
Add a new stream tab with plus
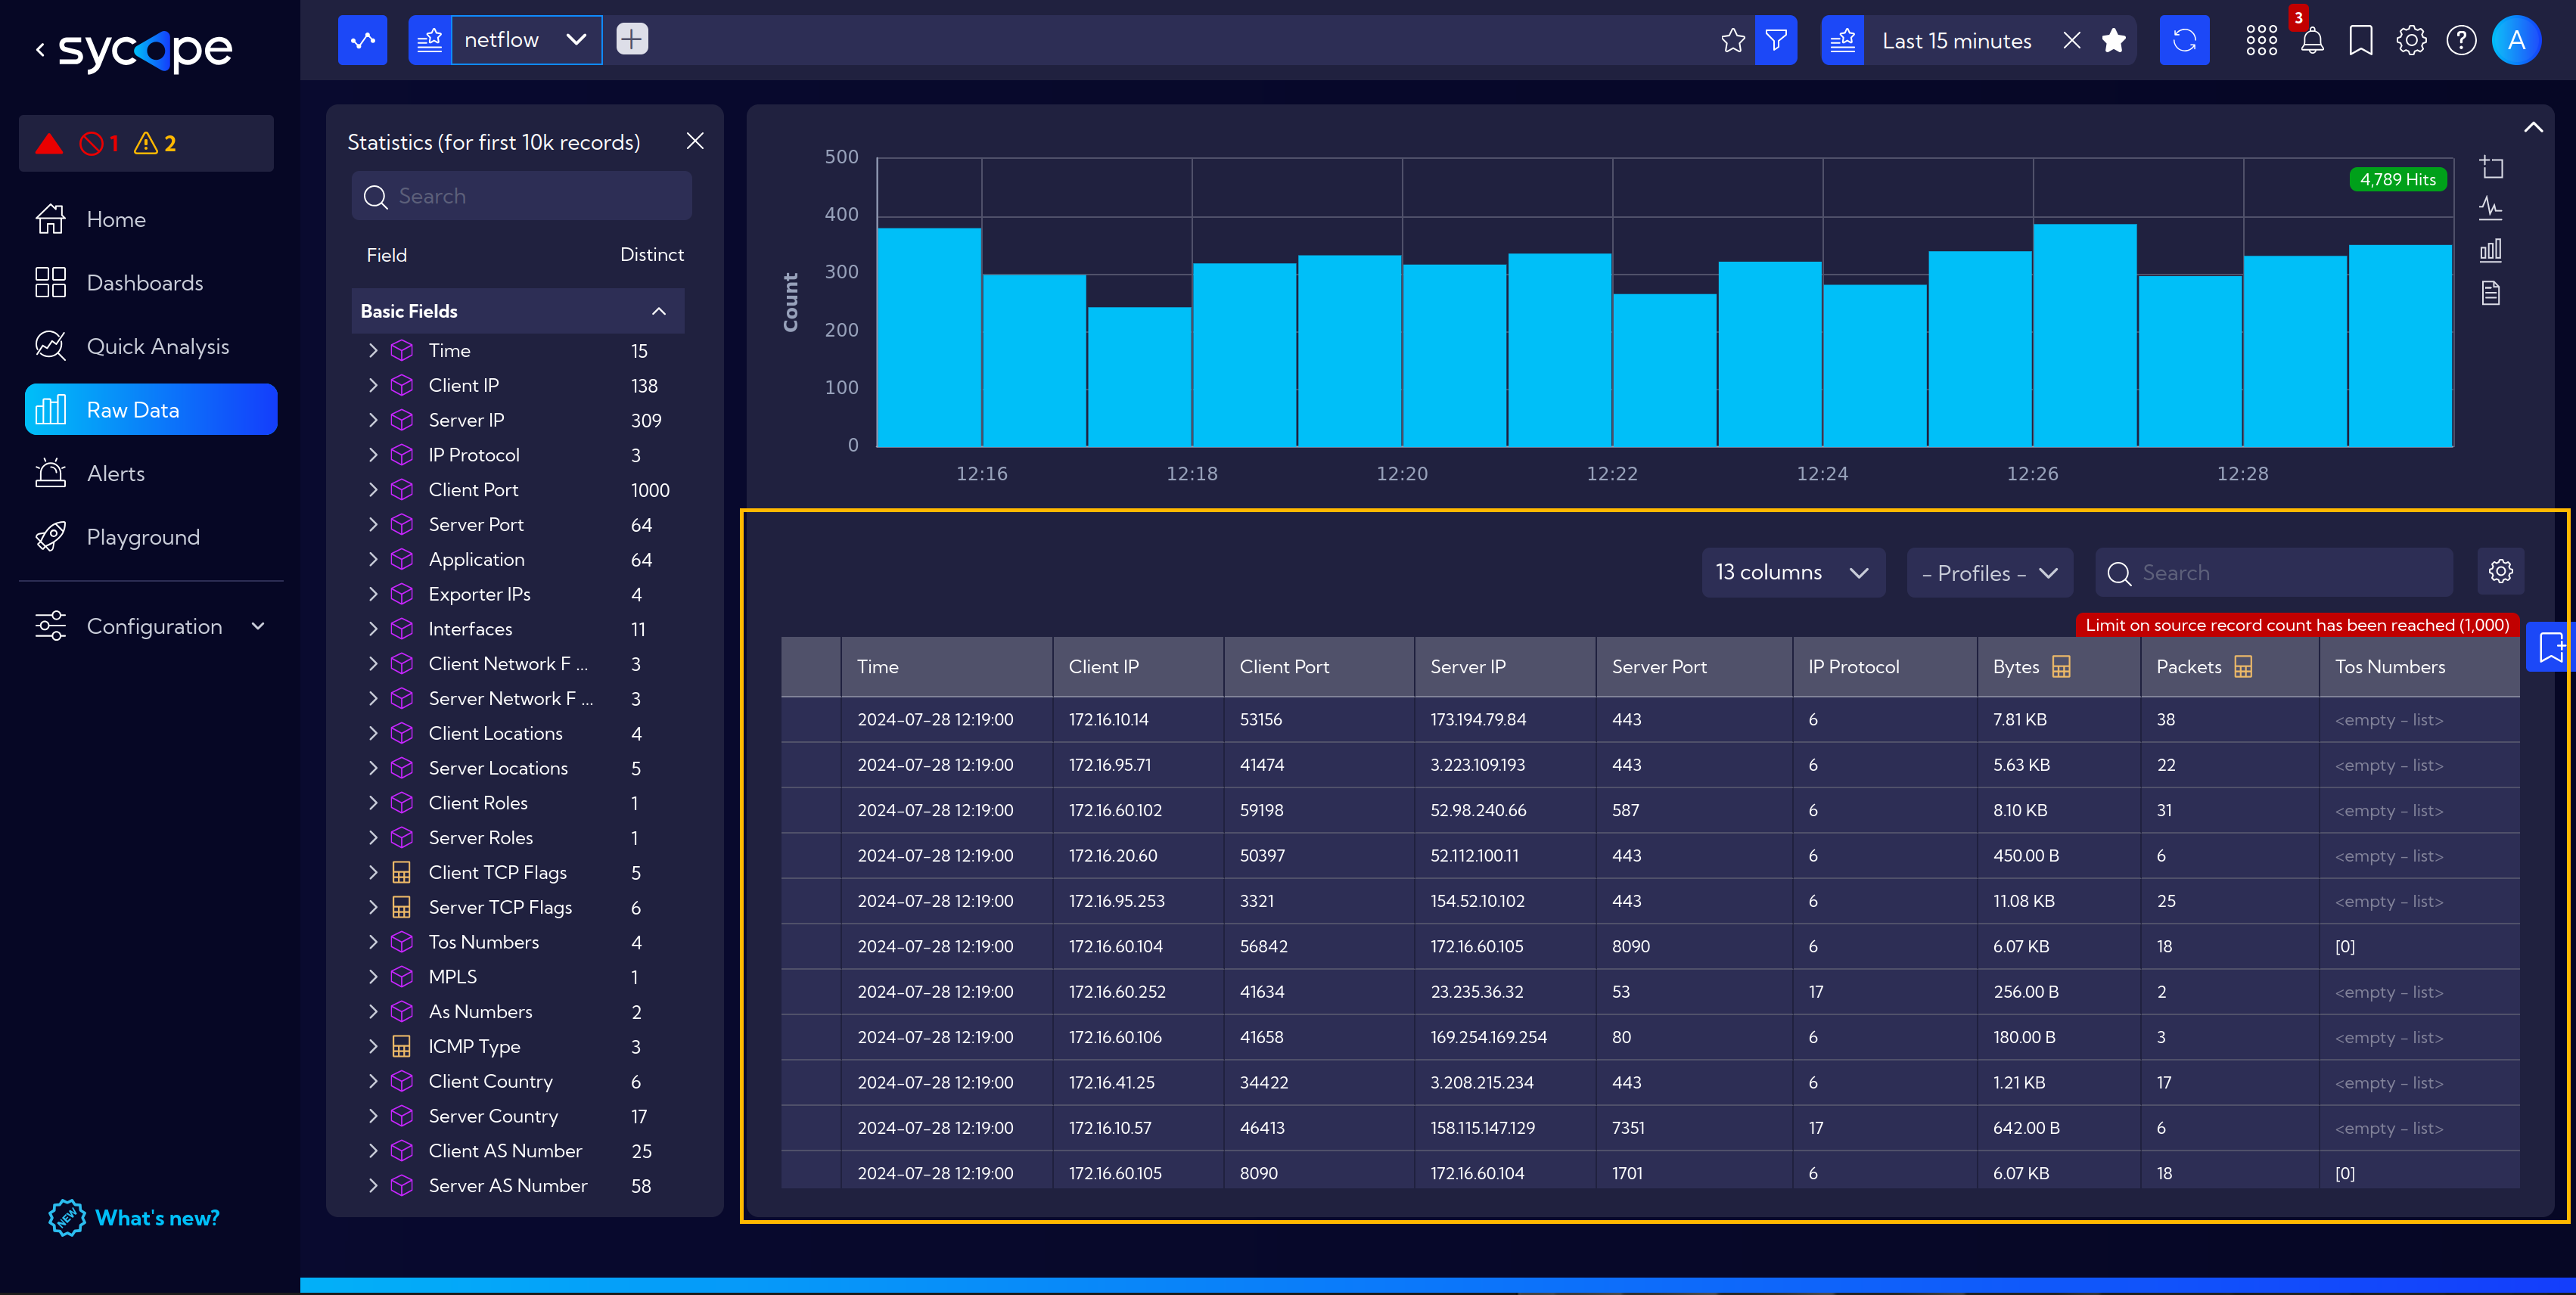[x=632, y=40]
